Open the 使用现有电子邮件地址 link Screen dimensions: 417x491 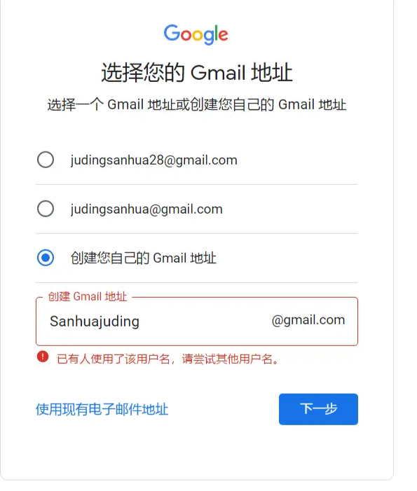pyautogui.click(x=102, y=409)
